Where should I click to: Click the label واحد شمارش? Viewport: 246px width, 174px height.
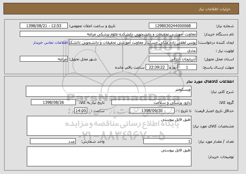[x=93, y=141]
